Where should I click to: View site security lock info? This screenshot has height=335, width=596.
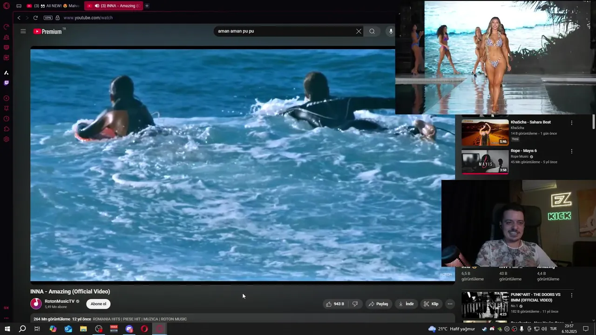click(x=58, y=18)
